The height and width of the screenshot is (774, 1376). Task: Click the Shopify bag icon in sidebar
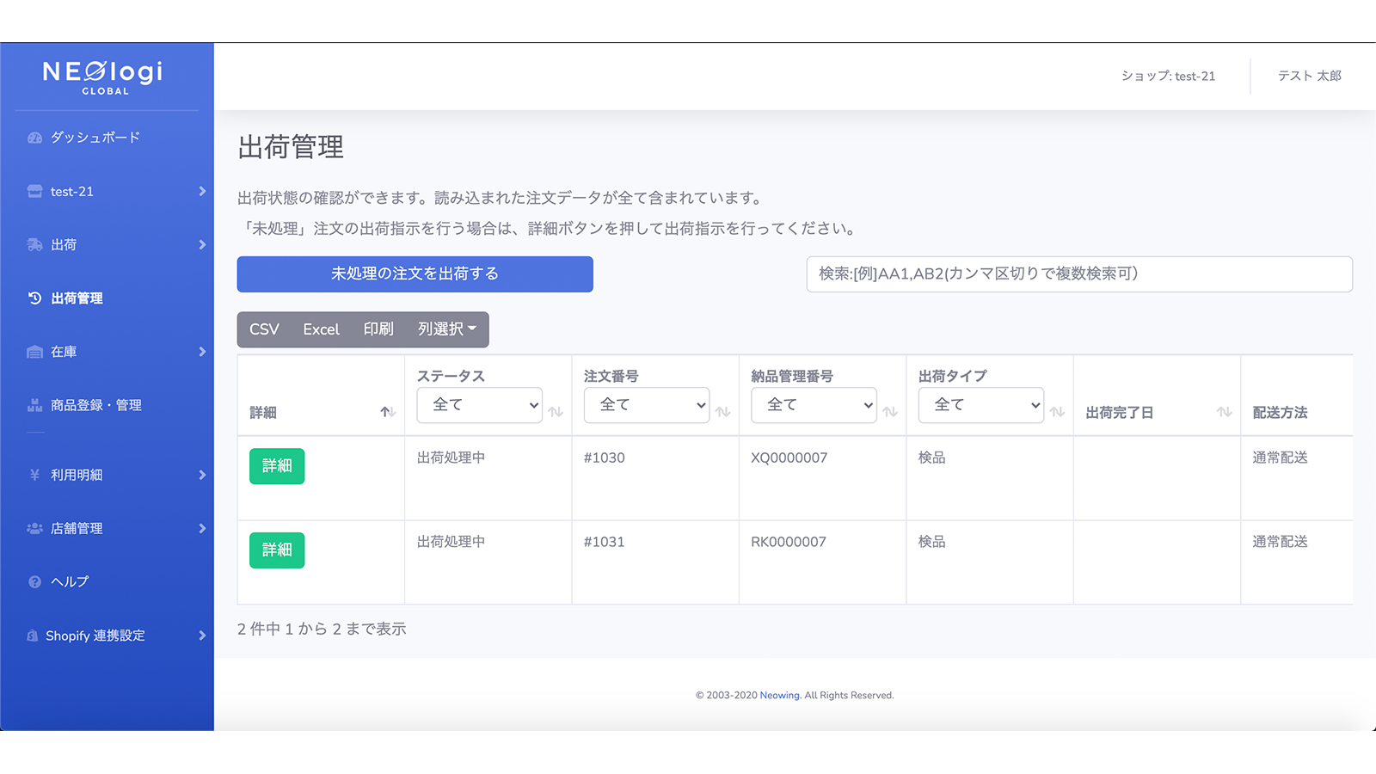[33, 636]
